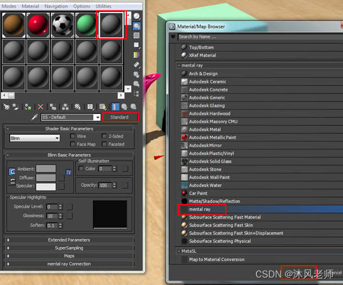Pick material from object with eyedropper
The image size is (343, 285).
(34, 117)
